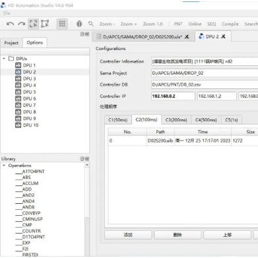The width and height of the screenshot is (258, 258).
Task: Click the Compile toolbar button
Action: coord(230,24)
